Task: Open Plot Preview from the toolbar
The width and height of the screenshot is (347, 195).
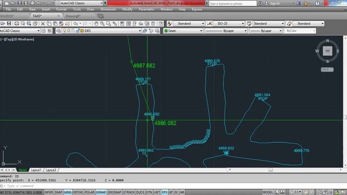Action: coord(23,23)
